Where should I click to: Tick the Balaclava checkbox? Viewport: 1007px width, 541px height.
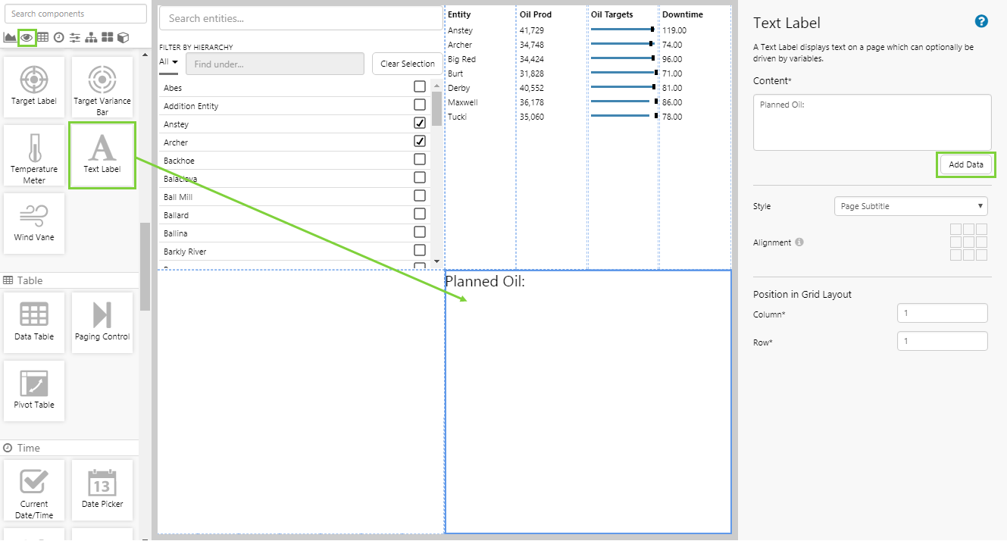(420, 177)
